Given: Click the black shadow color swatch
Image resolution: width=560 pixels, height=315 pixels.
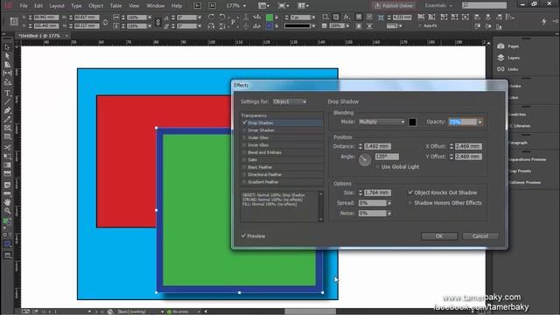Looking at the screenshot, I should [412, 122].
